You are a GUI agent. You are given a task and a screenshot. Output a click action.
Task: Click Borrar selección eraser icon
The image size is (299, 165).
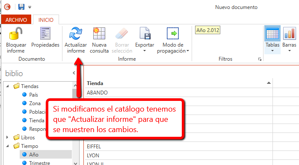coord(121,33)
